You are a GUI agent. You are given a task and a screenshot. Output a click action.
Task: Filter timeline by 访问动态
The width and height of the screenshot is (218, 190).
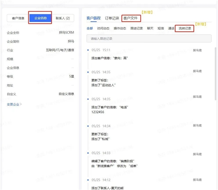(x=103, y=28)
